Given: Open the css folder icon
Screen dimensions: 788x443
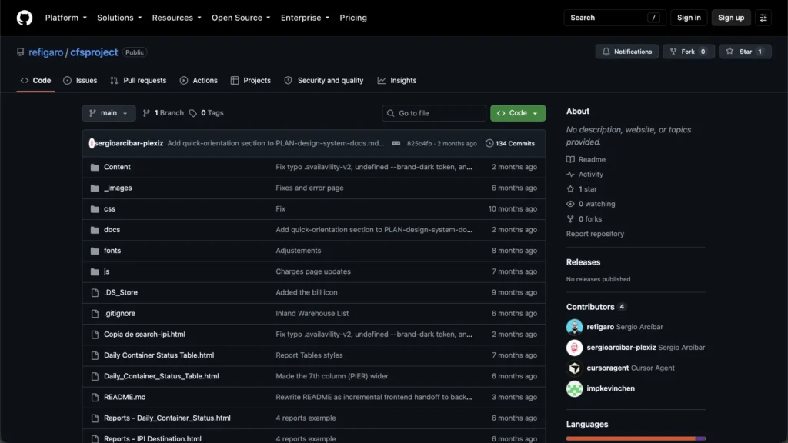Looking at the screenshot, I should pyautogui.click(x=95, y=209).
